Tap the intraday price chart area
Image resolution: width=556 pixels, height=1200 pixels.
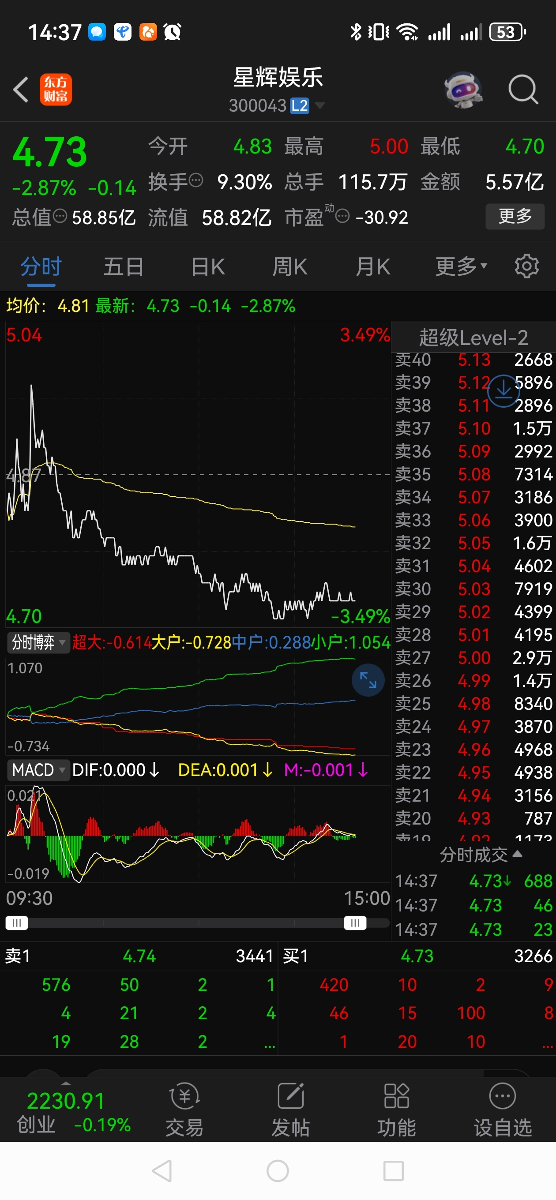coord(198,475)
